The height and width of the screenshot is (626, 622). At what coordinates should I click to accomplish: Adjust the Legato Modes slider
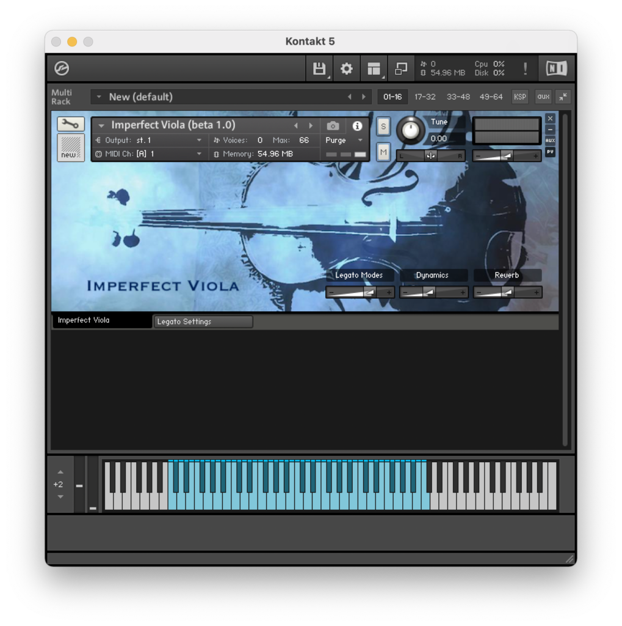point(360,292)
